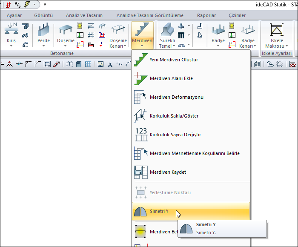Switch to Analiz ve Tasarım tab
The width and height of the screenshot is (298, 247).
[84, 15]
